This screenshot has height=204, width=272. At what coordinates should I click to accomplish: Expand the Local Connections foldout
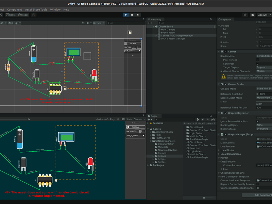coord(219,154)
